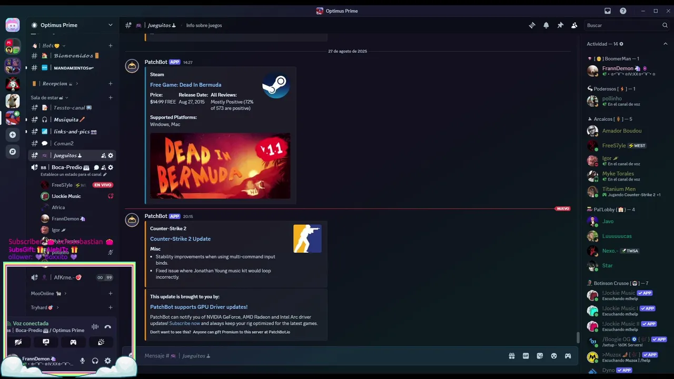
Task: Open user settings gear
Action: [x=108, y=361]
